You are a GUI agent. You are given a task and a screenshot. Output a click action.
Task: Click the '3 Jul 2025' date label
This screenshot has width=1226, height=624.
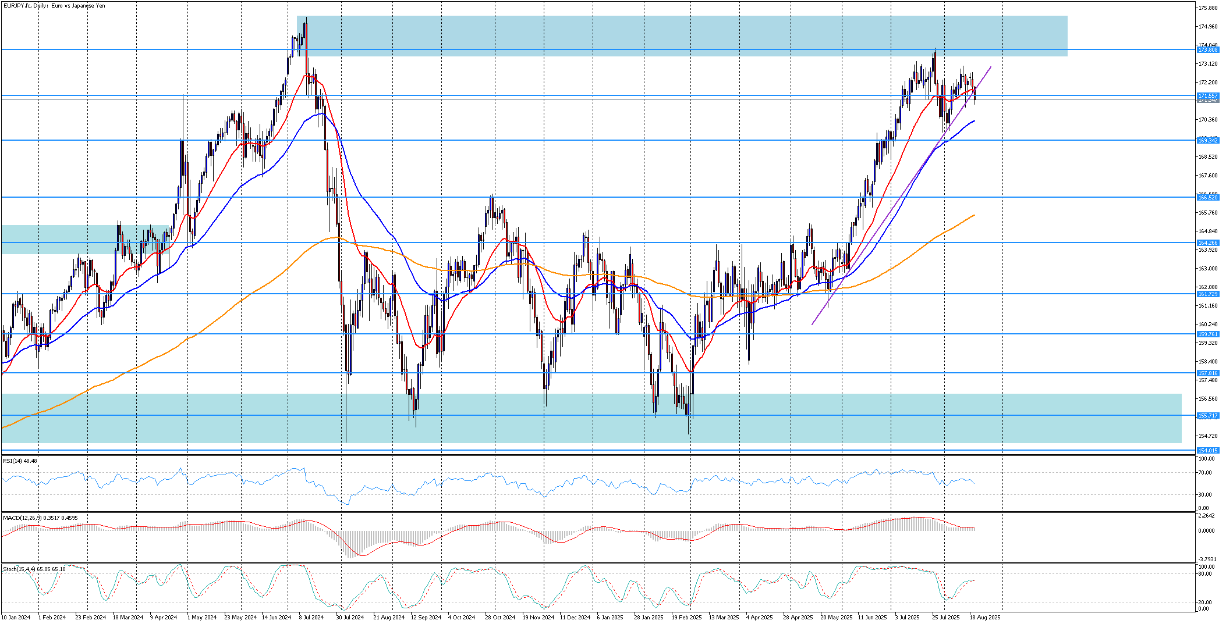[x=907, y=618]
